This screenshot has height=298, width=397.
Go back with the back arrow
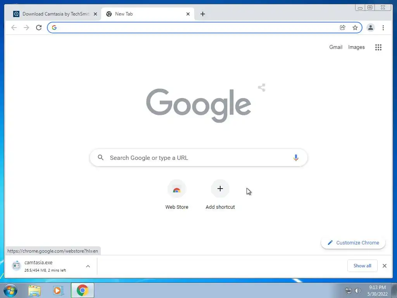[14, 28]
